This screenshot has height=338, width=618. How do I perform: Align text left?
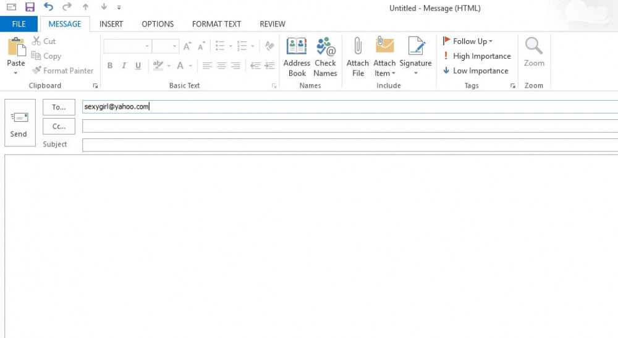(207, 65)
